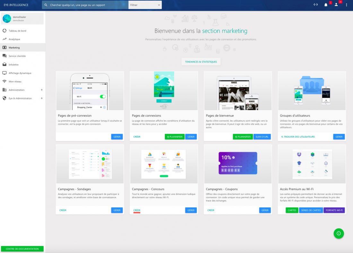Click the green info floating button

(x=339, y=233)
